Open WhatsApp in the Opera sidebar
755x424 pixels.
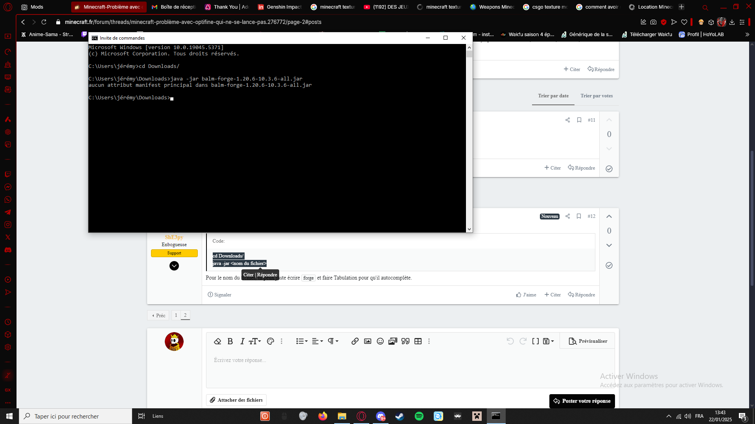pyautogui.click(x=8, y=199)
